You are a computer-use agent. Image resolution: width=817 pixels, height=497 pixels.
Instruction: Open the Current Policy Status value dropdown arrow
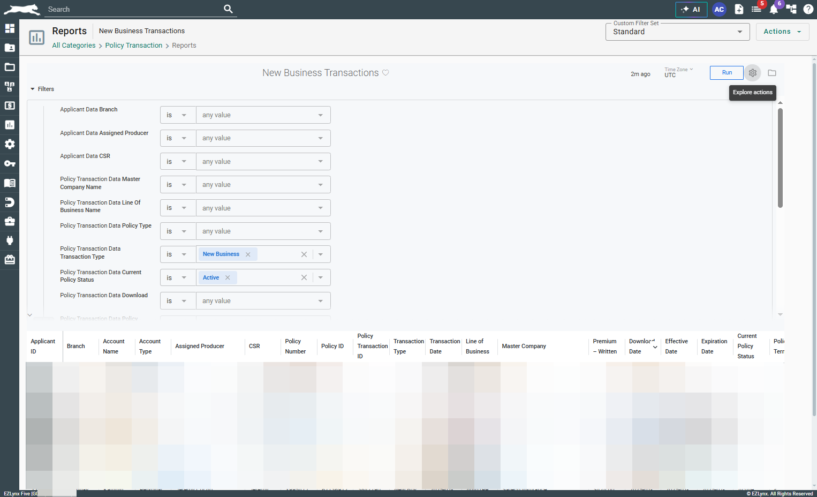321,277
